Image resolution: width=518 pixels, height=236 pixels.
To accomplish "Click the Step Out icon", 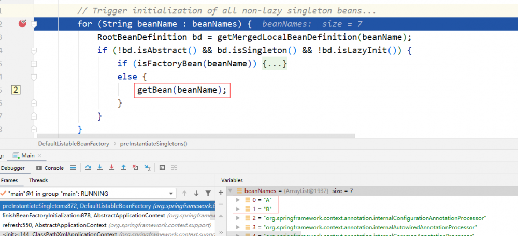I will [x=123, y=168].
